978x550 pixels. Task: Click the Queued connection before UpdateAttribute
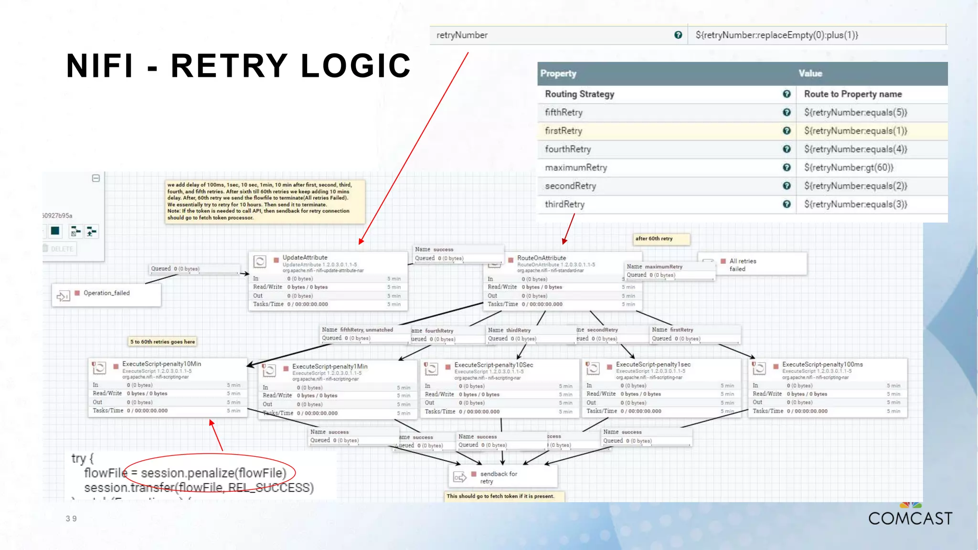point(194,269)
